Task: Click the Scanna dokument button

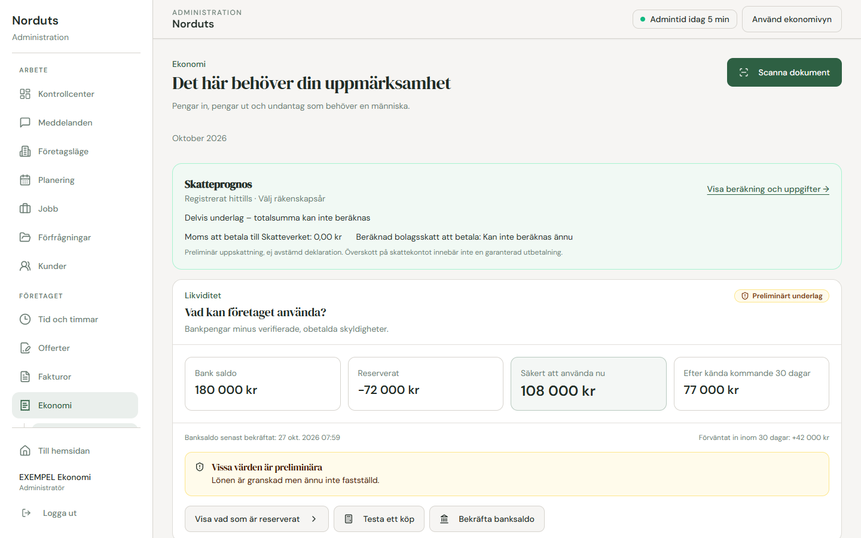Action: click(x=784, y=72)
